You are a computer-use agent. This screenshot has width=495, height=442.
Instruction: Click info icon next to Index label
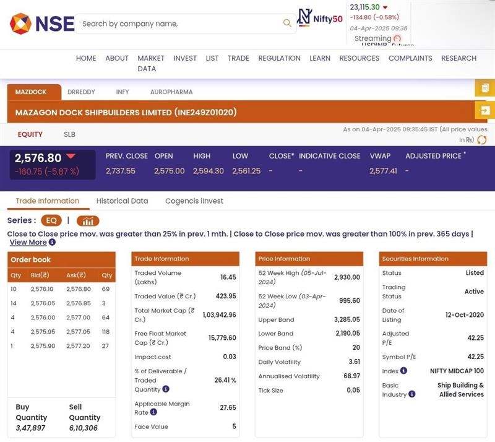[x=403, y=371]
